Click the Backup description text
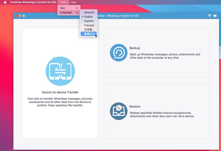The height and width of the screenshot is (151, 221). pos(165,56)
